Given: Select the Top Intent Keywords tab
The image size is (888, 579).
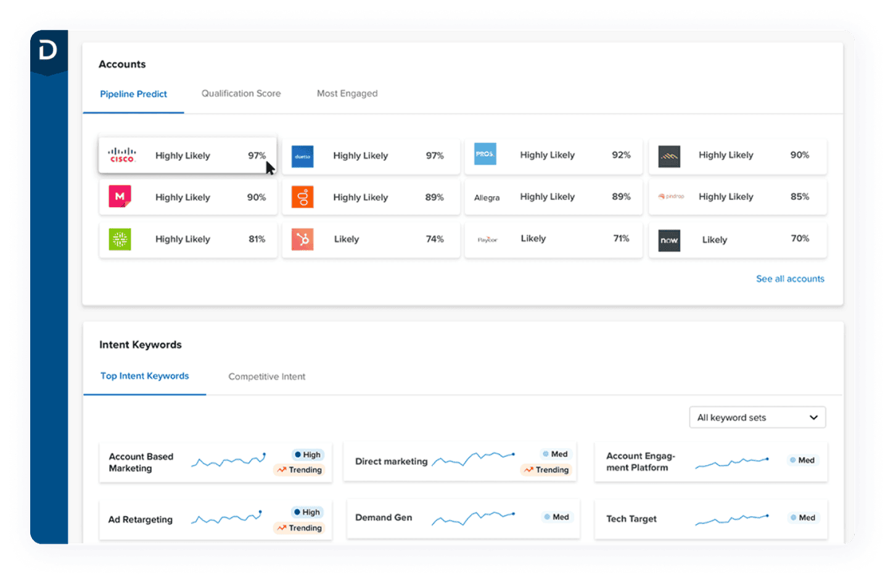Looking at the screenshot, I should (x=144, y=376).
